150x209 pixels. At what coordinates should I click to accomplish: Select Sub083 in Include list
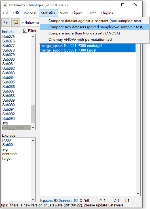16,73
